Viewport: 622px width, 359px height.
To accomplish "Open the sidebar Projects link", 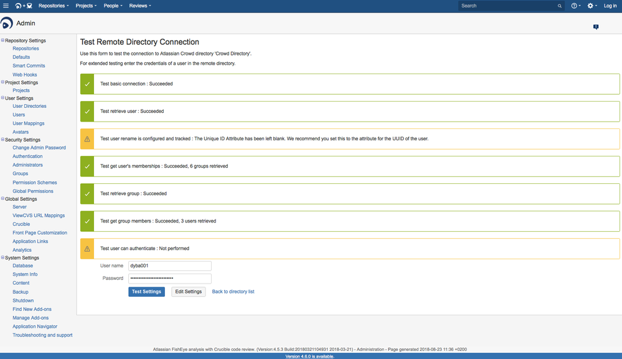I will [x=21, y=90].
